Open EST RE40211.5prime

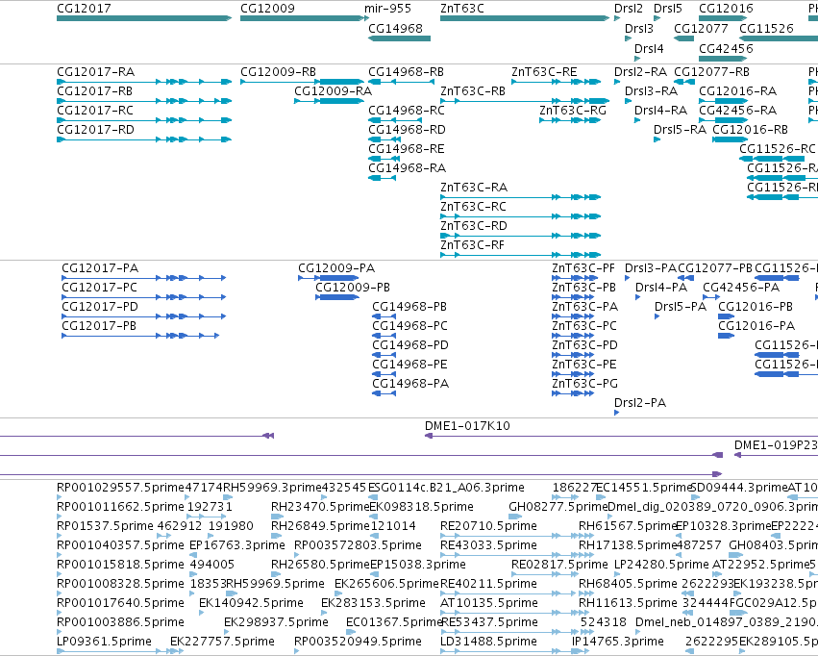(488, 584)
